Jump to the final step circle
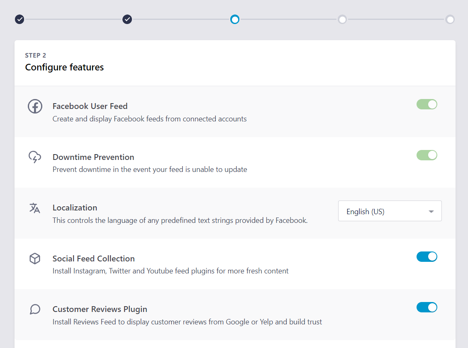 (x=450, y=19)
